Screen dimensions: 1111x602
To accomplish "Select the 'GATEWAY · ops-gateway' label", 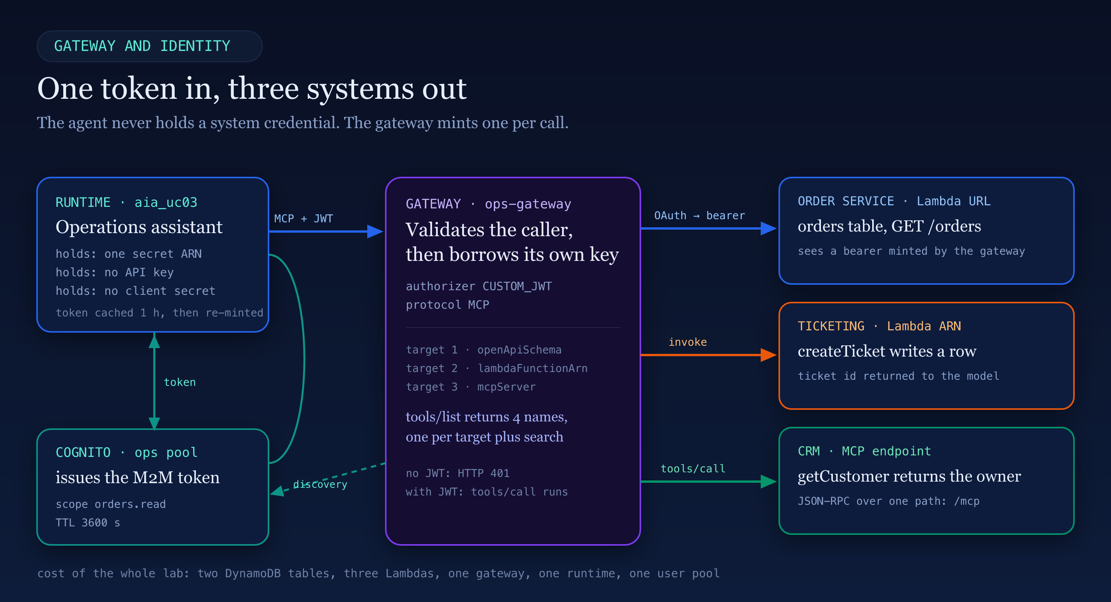I will coord(488,204).
